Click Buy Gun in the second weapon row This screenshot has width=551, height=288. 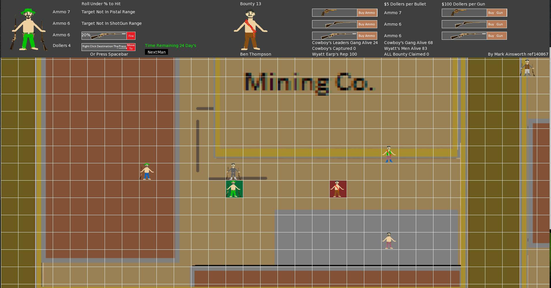[x=497, y=24]
